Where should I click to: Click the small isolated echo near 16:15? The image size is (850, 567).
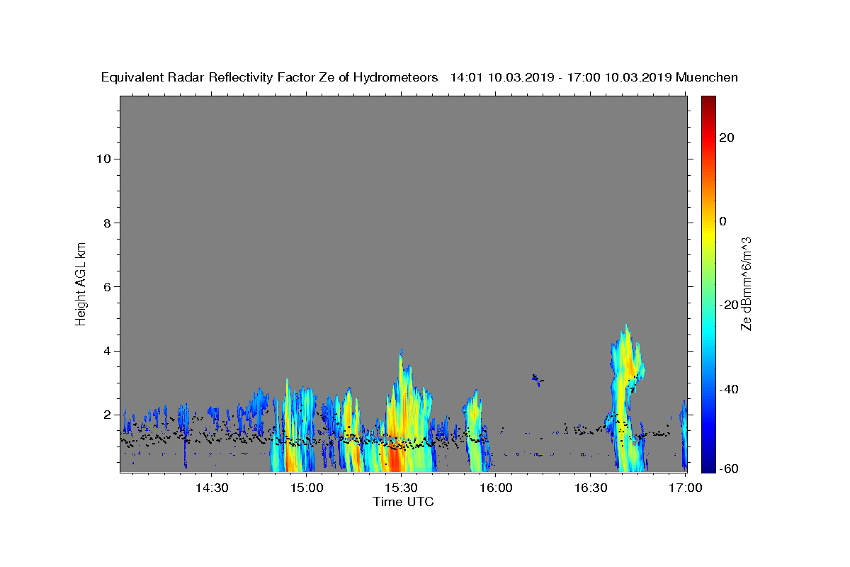click(x=537, y=379)
